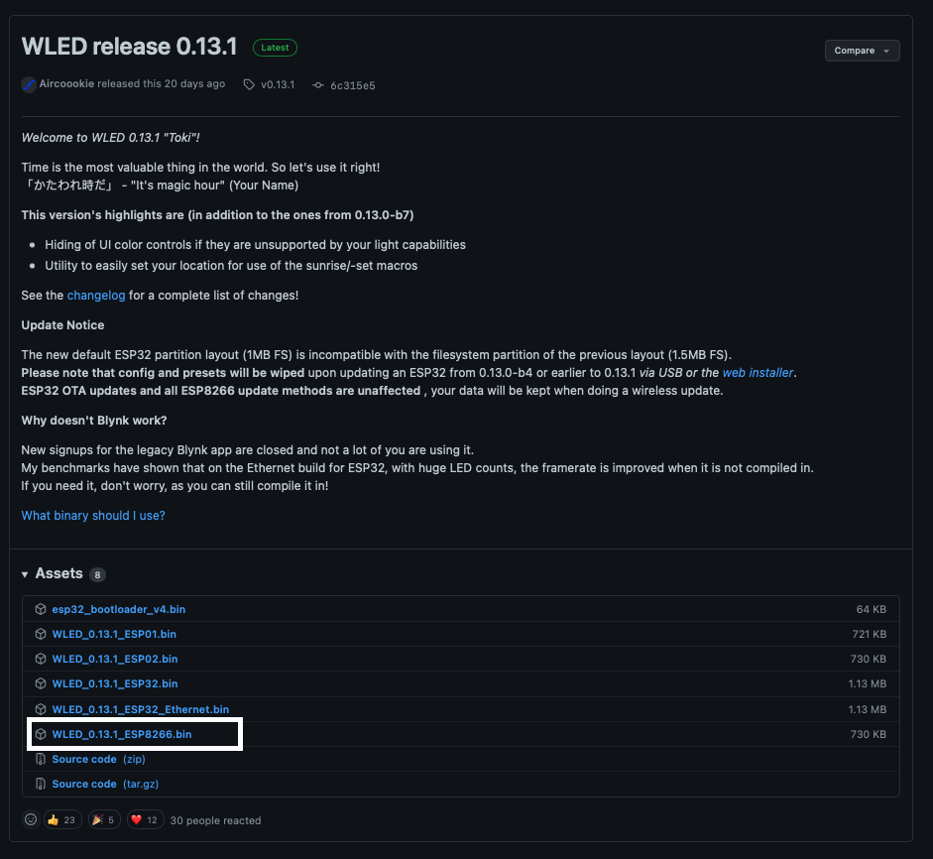Download WLED_0.13.1_ESP01.bin
This screenshot has width=933, height=859.
click(114, 634)
